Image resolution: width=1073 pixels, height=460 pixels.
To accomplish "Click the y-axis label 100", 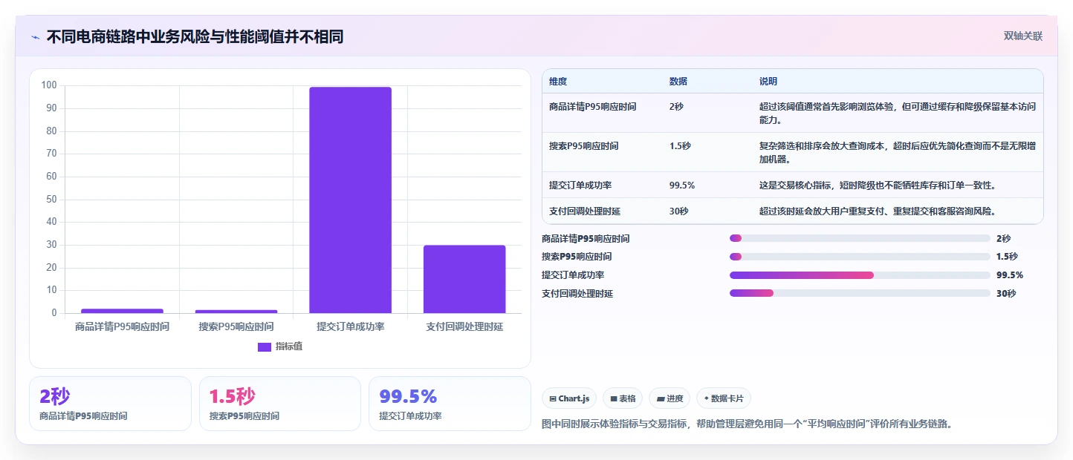I will pos(49,85).
